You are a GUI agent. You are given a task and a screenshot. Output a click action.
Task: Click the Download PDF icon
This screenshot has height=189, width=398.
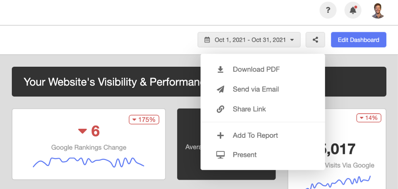pyautogui.click(x=220, y=69)
